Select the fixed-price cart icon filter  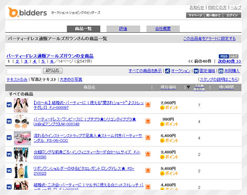(x=196, y=71)
